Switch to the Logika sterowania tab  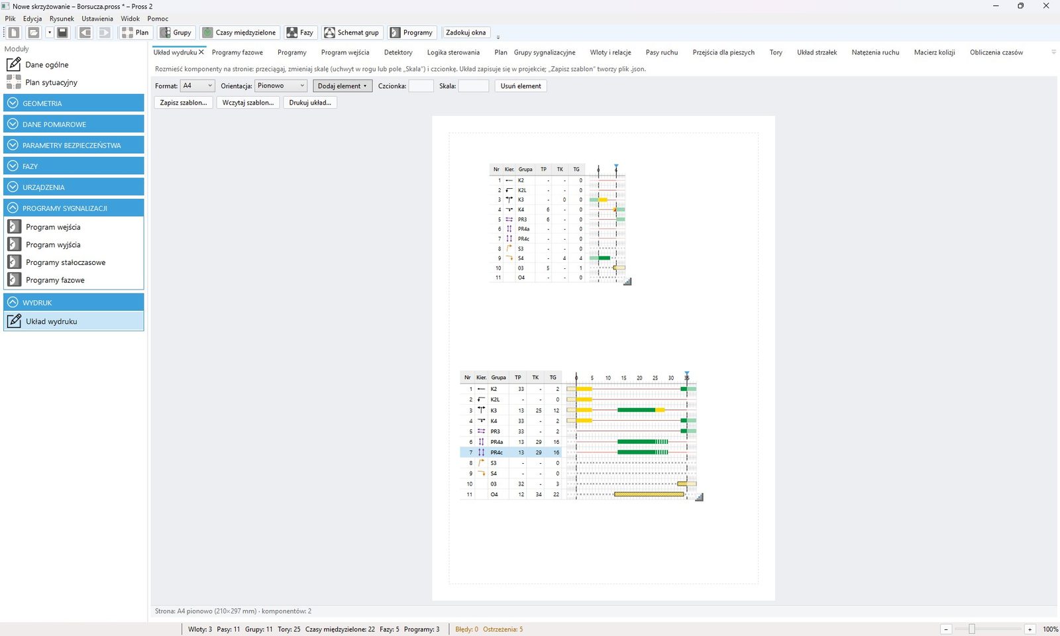(453, 52)
